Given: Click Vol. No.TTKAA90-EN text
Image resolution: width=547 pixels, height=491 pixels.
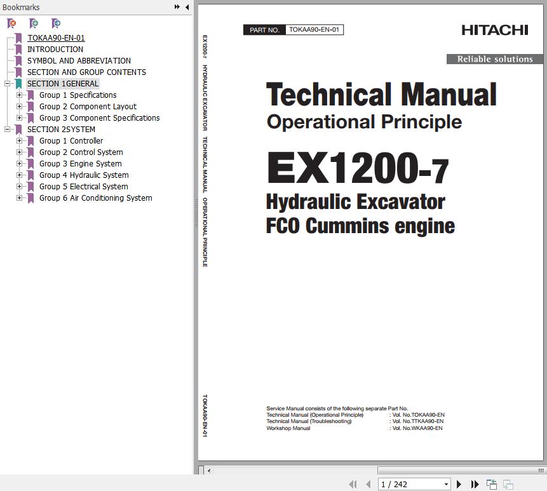Looking at the screenshot, I should (x=418, y=421).
